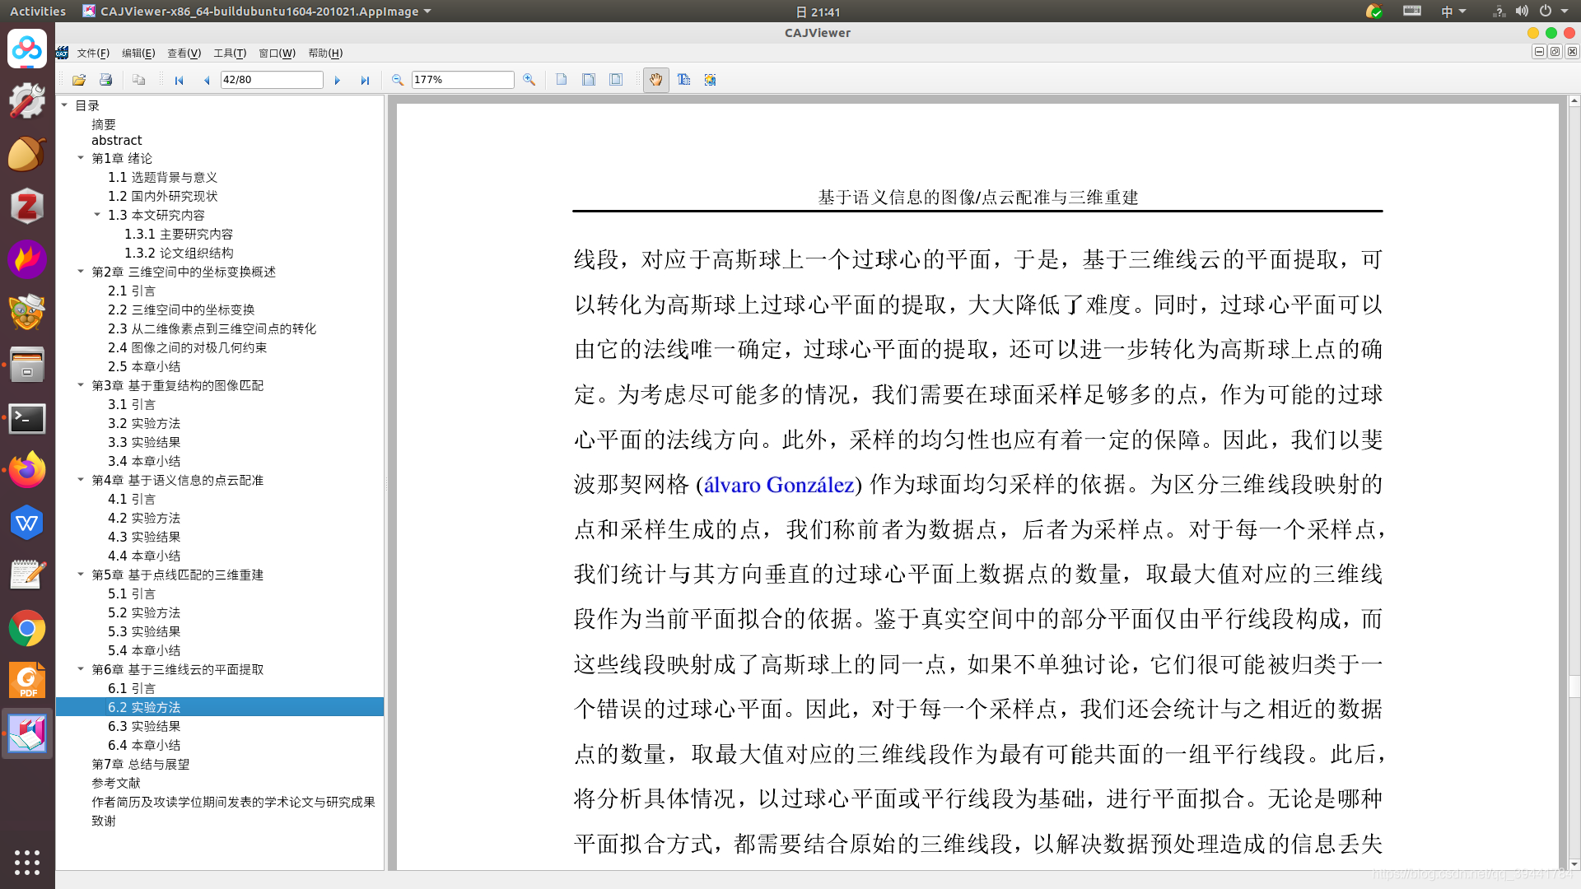The height and width of the screenshot is (889, 1581).
Task: Click the zoom level field showing 177%
Action: 462,80
